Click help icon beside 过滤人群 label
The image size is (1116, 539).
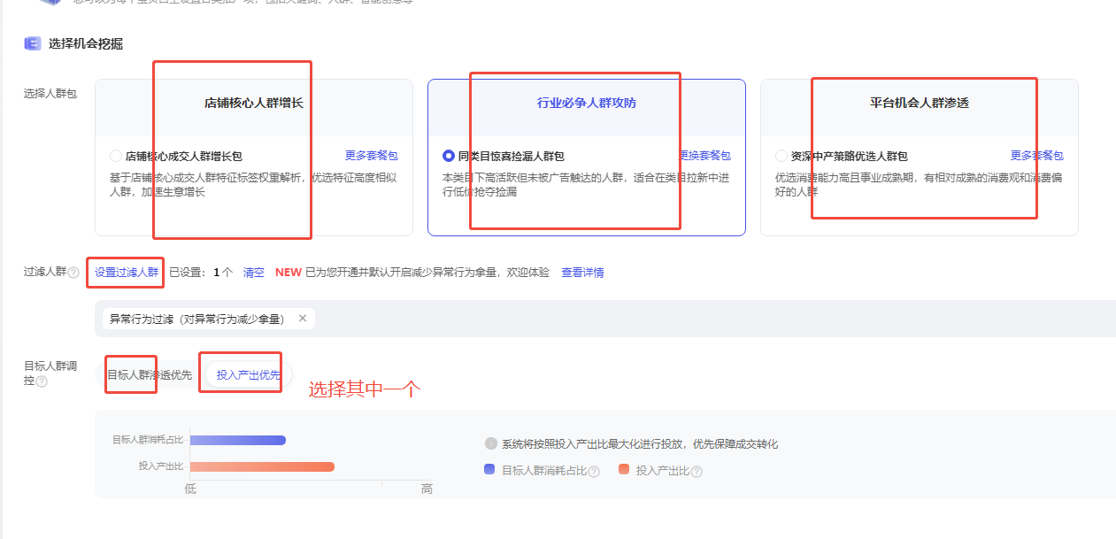[73, 273]
